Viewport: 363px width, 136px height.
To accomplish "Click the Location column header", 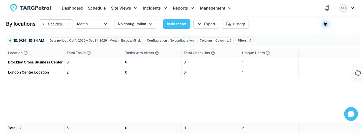I will (x=35, y=53).
